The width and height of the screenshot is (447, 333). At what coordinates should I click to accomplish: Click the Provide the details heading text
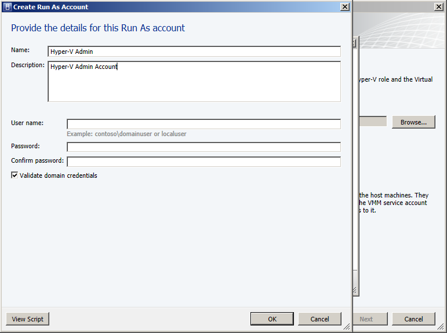[x=98, y=28]
